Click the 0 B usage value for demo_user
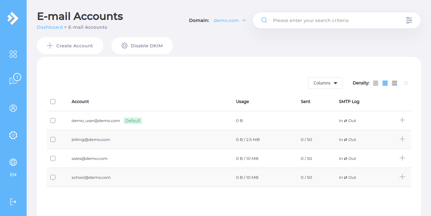Screen dimensions: 431x216 tap(239, 121)
